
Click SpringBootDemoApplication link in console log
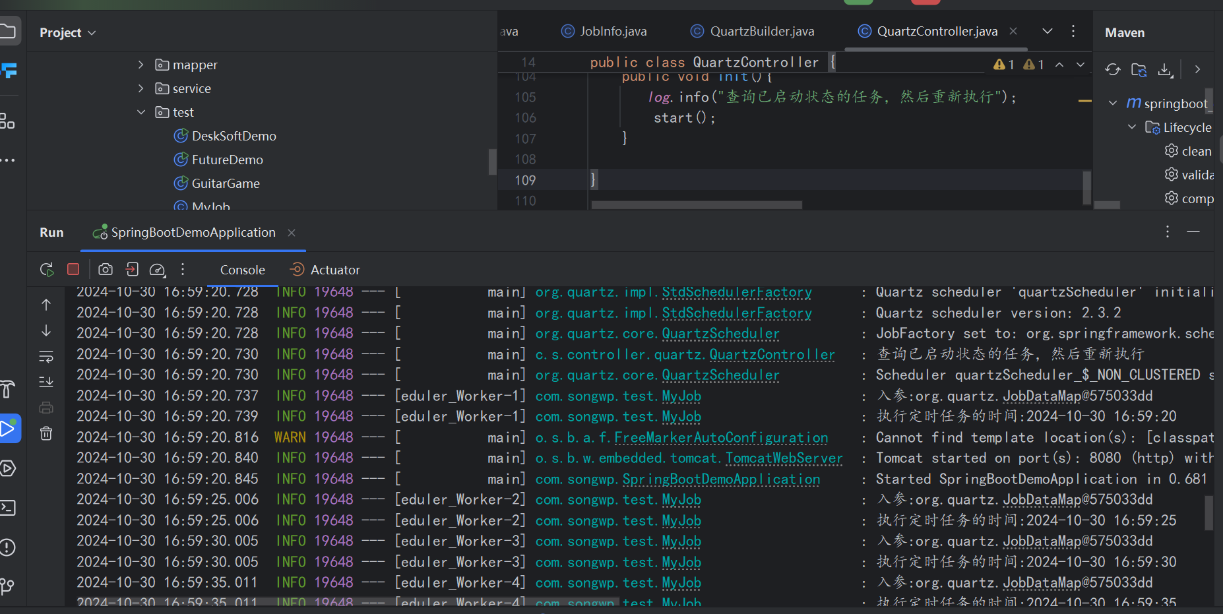coord(721,479)
